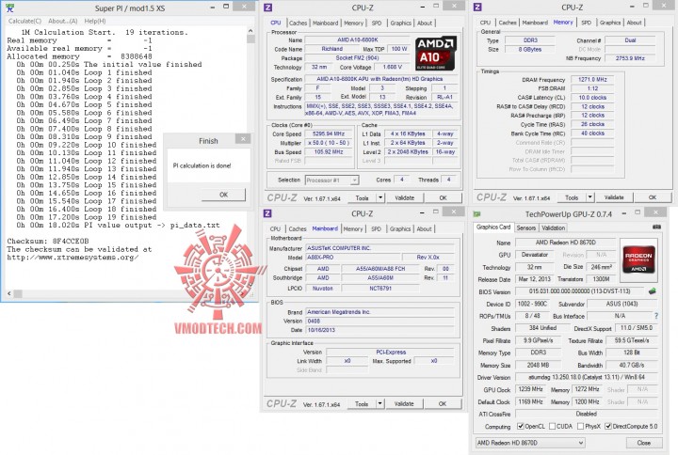The height and width of the screenshot is (455, 678).
Task: Click OK in the Finish dialog
Action: pos(223,195)
